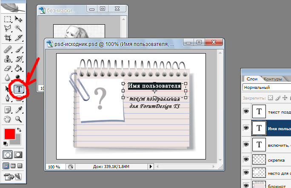
Task: Select the Healing Brush tool
Action: pyautogui.click(x=8, y=49)
